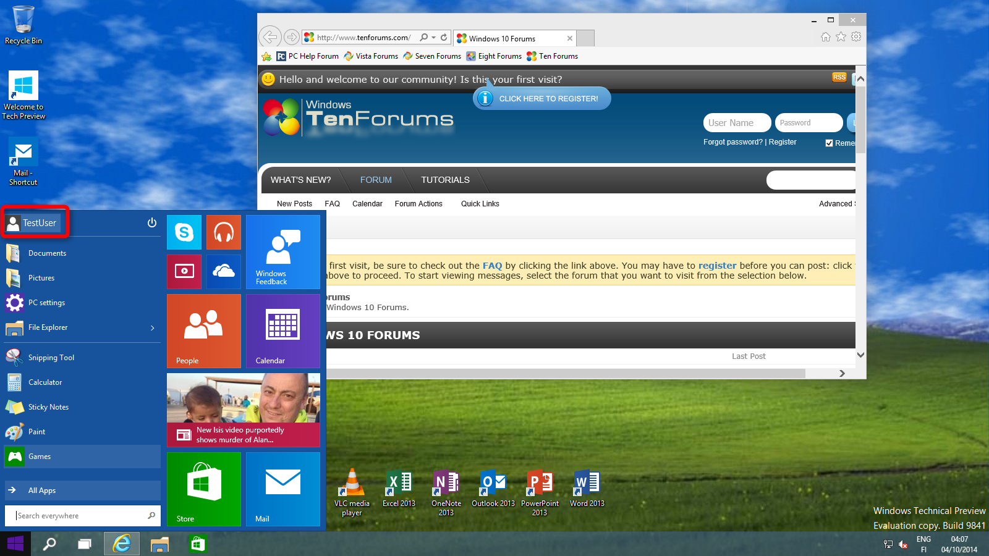Viewport: 989px width, 556px height.
Task: Click the Search everywhere box
Action: tap(82, 516)
